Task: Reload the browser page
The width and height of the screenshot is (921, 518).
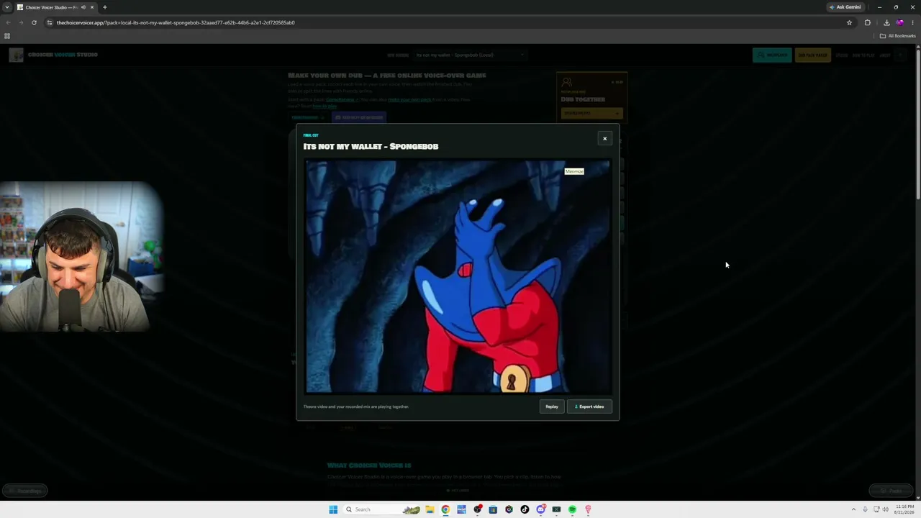Action: pos(34,22)
